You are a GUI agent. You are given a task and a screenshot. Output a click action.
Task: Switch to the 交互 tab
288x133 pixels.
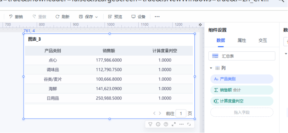click(x=263, y=41)
